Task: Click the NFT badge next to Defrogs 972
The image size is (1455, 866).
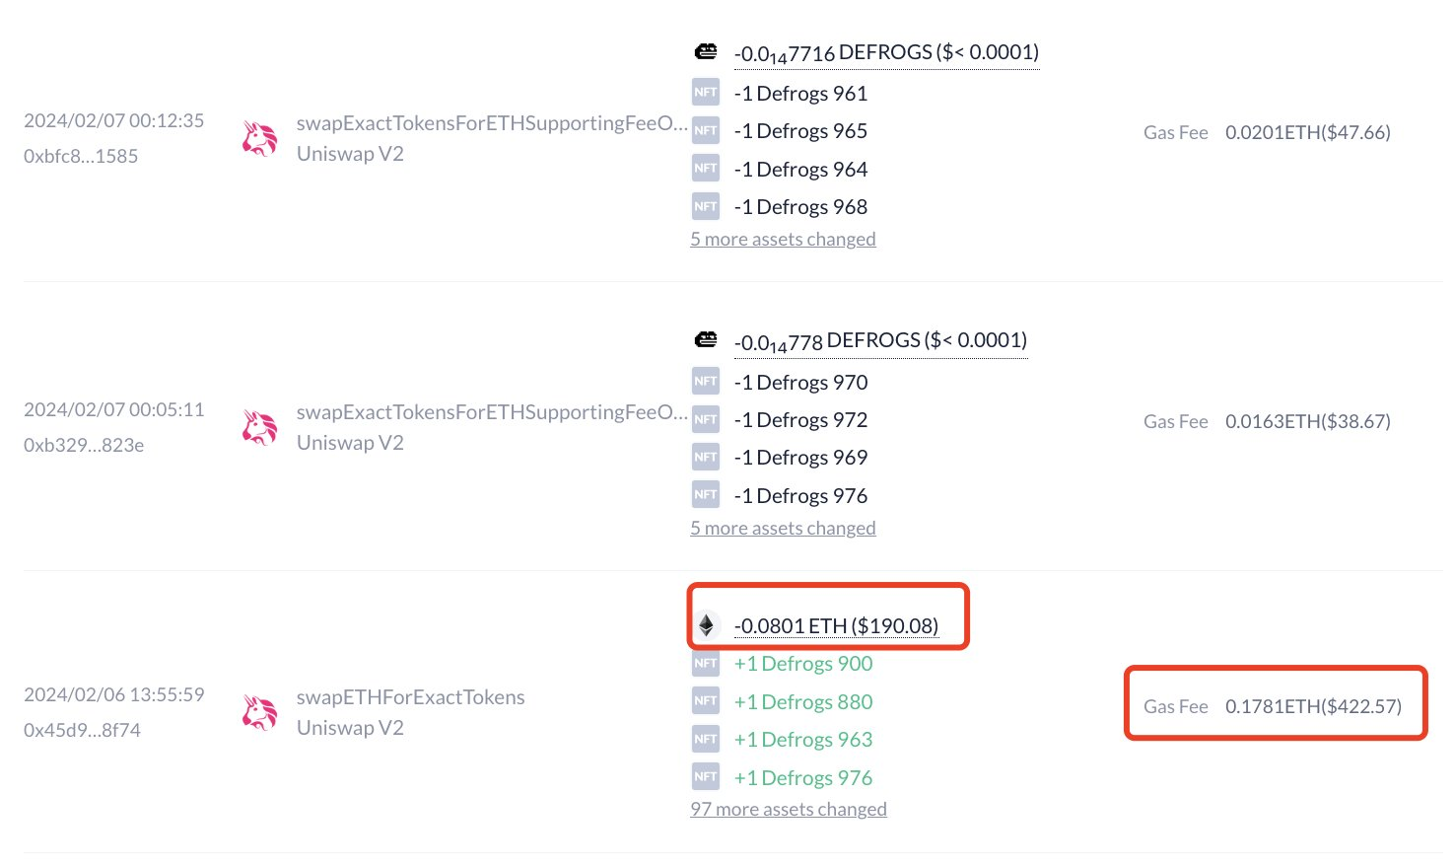Action: [706, 419]
